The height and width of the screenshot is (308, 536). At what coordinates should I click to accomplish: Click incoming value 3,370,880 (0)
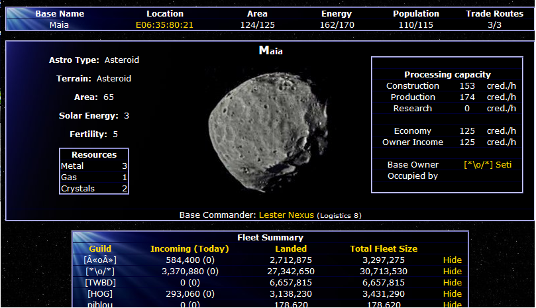point(190,271)
